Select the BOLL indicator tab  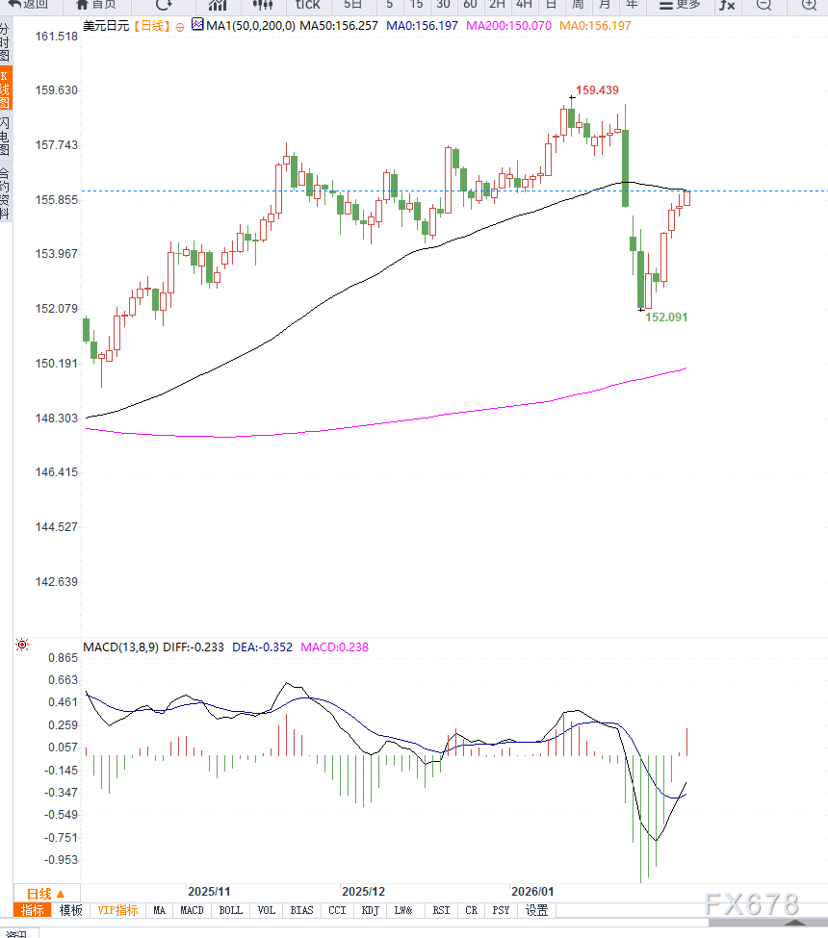[230, 910]
